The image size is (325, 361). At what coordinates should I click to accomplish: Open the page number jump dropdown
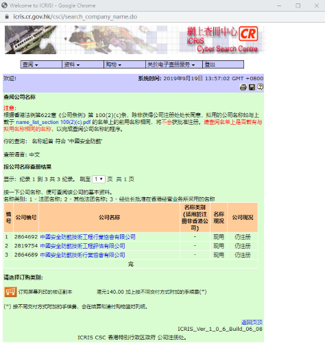[x=99, y=179]
